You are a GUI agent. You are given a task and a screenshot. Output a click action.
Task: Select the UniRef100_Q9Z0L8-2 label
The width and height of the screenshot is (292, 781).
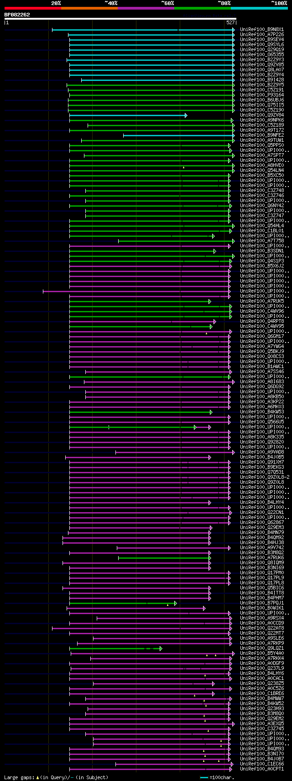[x=265, y=477]
